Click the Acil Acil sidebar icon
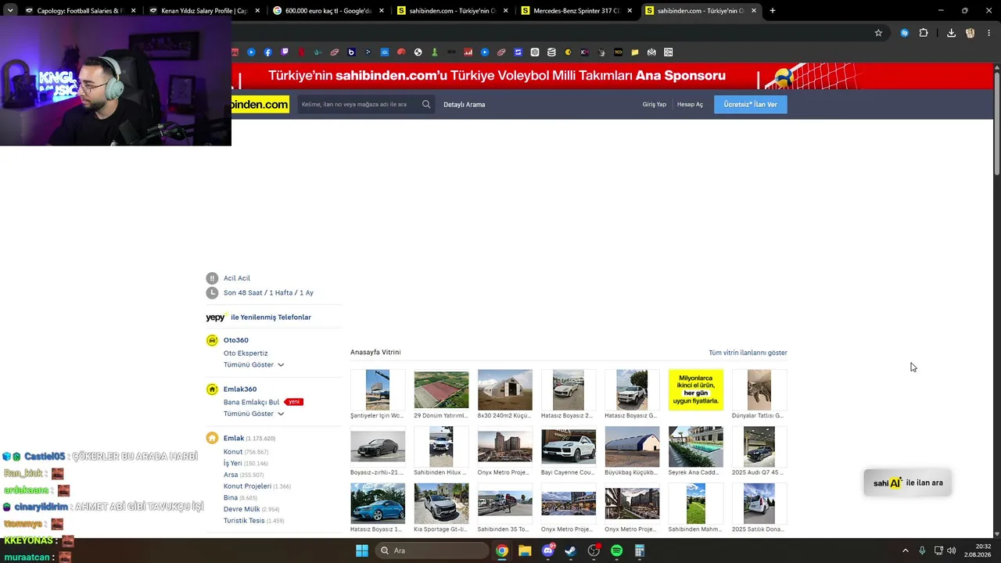This screenshot has height=563, width=1001. [x=212, y=278]
